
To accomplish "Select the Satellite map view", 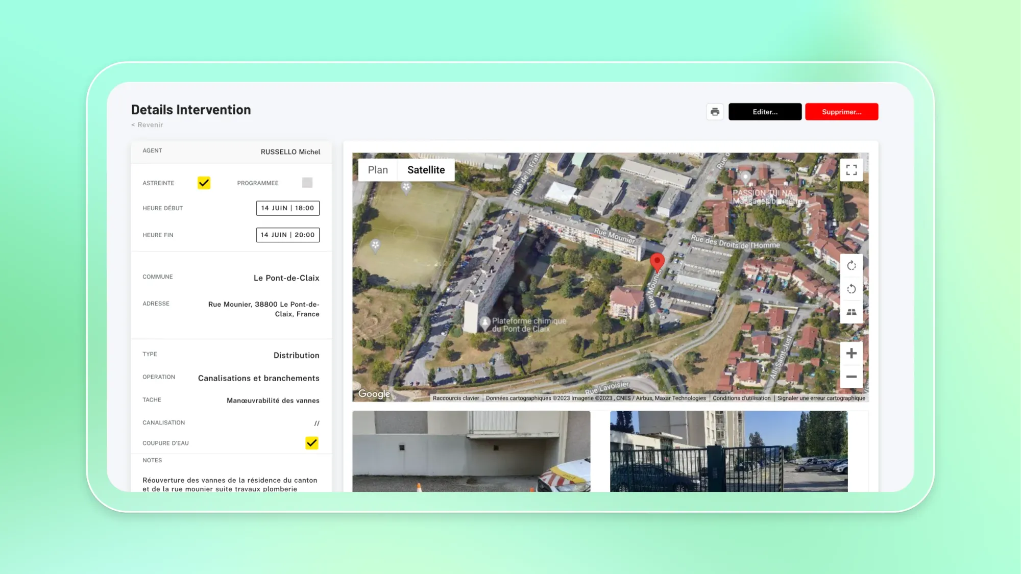I will point(426,169).
